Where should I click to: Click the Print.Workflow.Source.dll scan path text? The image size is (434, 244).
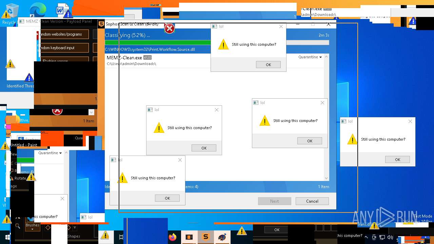(150, 49)
